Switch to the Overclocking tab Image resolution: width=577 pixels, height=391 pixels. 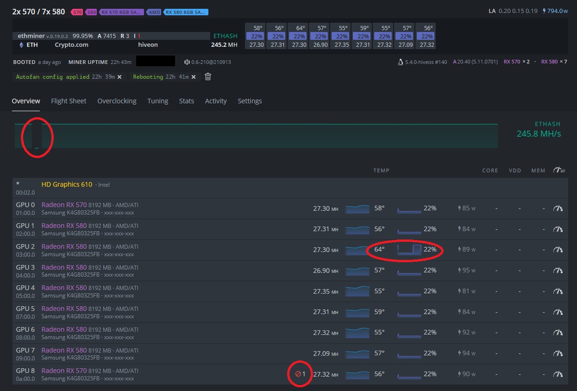pos(117,101)
